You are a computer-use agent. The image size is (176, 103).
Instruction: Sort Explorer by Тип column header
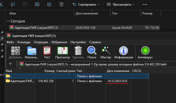pos(115,13)
